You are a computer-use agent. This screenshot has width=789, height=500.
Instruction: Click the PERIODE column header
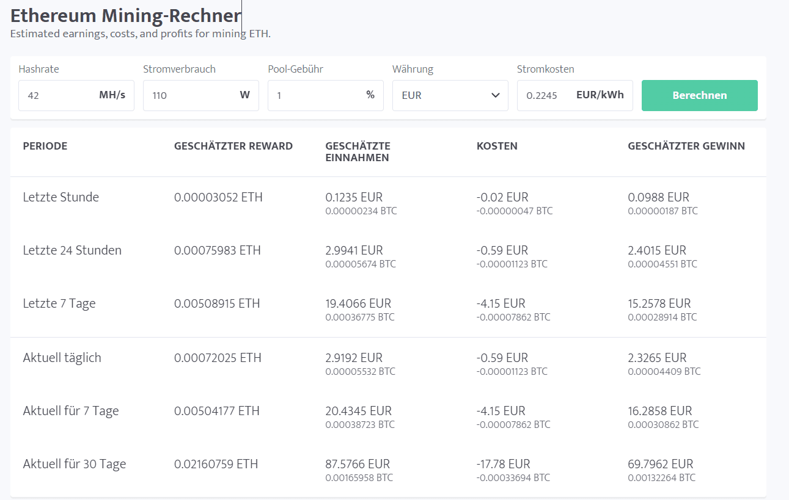point(45,146)
